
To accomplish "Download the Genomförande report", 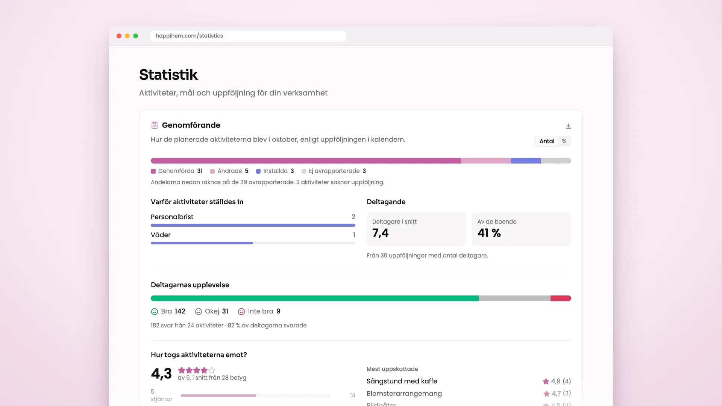I will tap(568, 126).
